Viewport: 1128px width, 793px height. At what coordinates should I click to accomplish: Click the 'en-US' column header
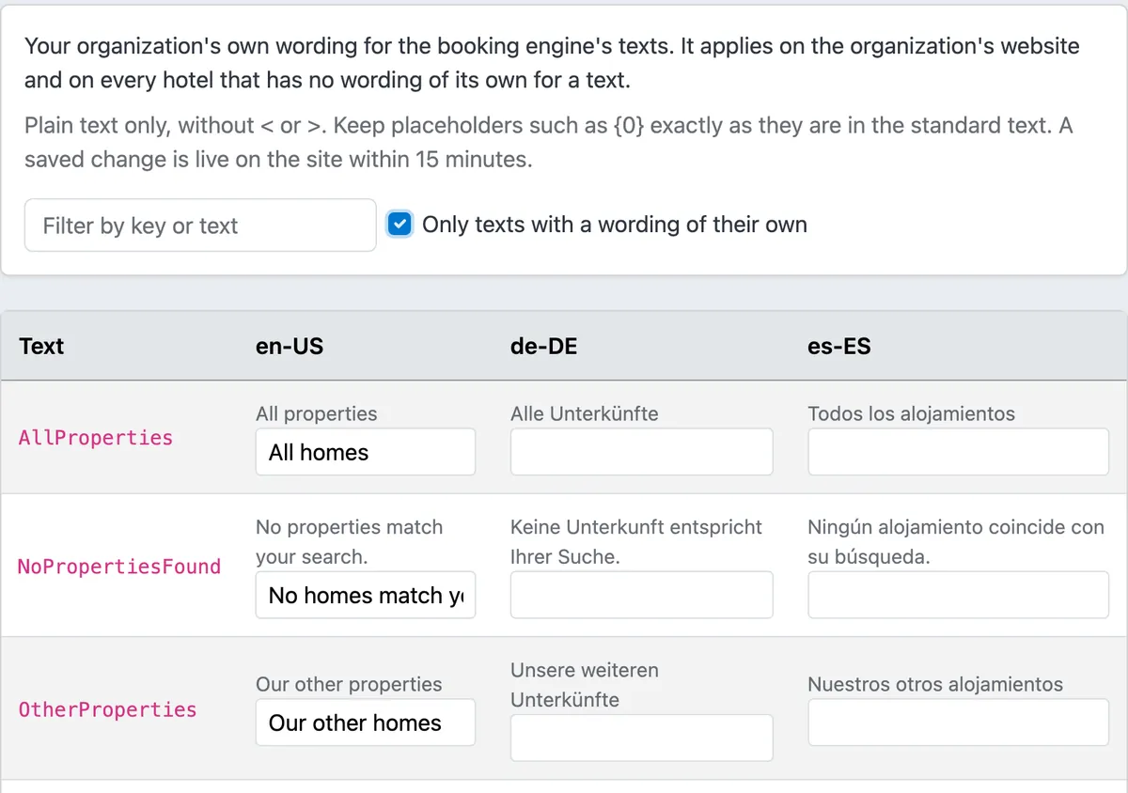[x=290, y=346]
